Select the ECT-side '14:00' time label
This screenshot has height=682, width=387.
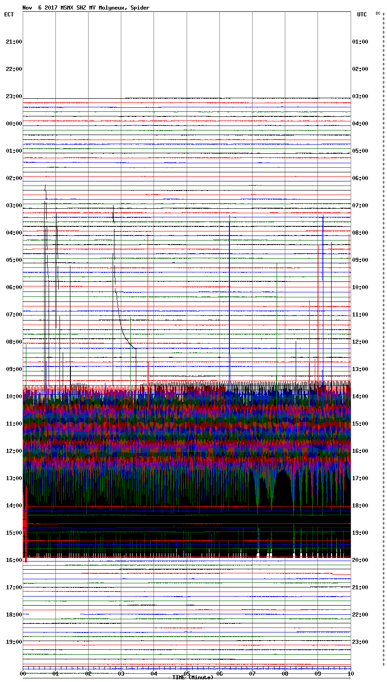pos(14,506)
